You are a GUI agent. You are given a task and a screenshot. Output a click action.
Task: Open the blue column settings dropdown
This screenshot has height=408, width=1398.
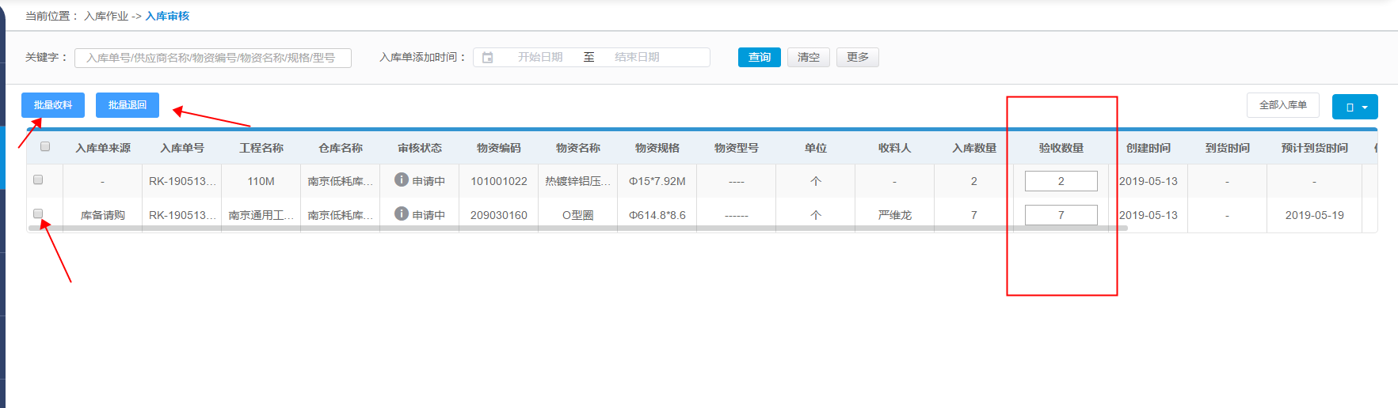pyautogui.click(x=1354, y=107)
